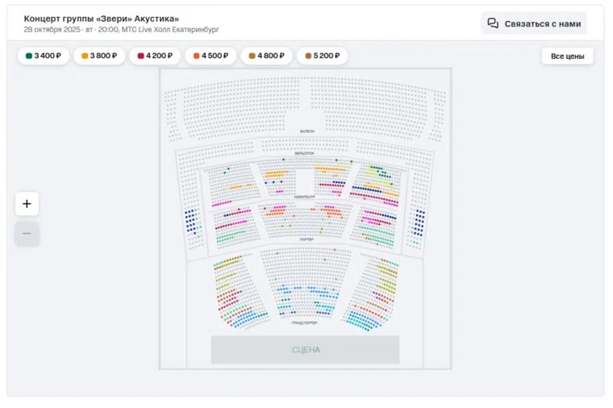The height and width of the screenshot is (408, 613).
Task: Open the Связаться с нами contact button
Action: tap(534, 23)
